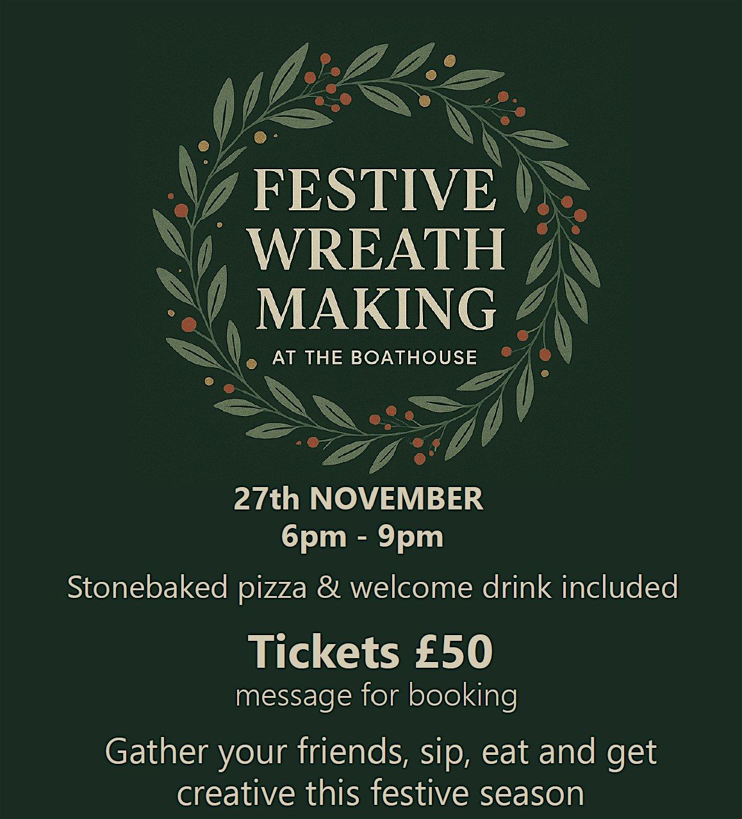Image resolution: width=742 pixels, height=819 pixels.
Task: Click the word NOVEMBER
Action: [x=397, y=499]
